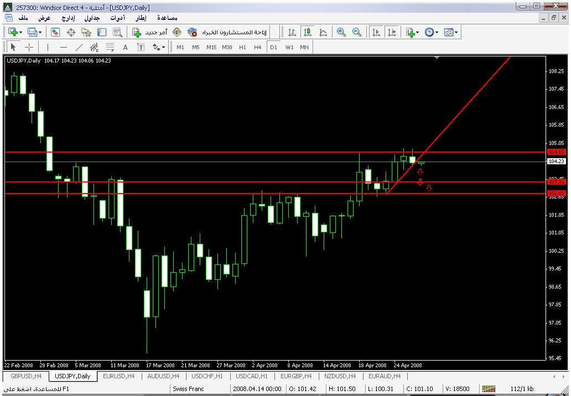
Task: Switch chart type to bar chart
Action: pyautogui.click(x=292, y=33)
